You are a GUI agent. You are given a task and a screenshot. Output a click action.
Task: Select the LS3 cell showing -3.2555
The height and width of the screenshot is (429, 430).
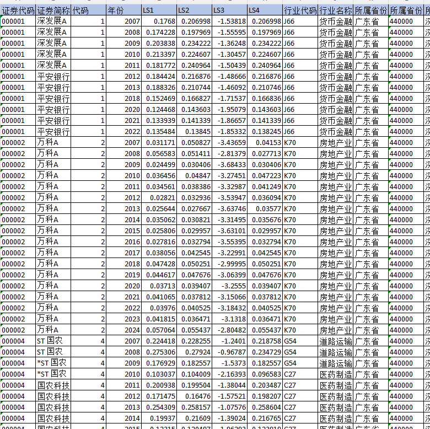pyautogui.click(x=229, y=286)
